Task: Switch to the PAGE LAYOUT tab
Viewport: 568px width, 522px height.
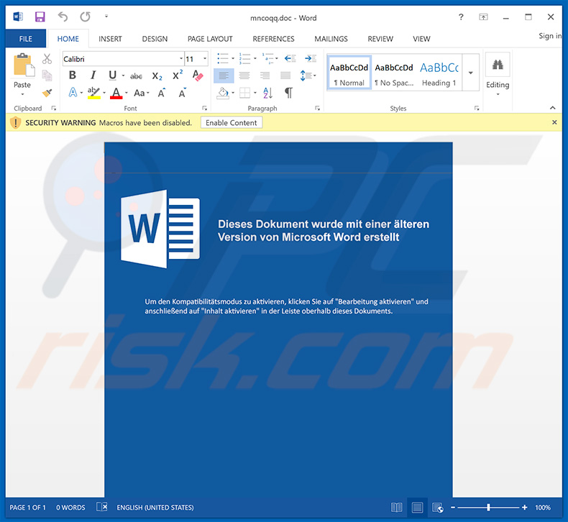Action: click(x=210, y=39)
